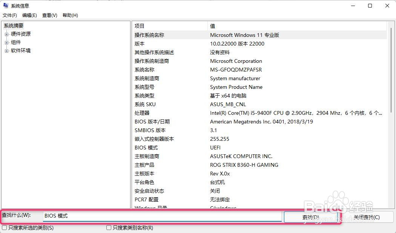This screenshot has height=233, width=396.
Task: Select the SMBIOS 版本 row
Action: (x=259, y=130)
